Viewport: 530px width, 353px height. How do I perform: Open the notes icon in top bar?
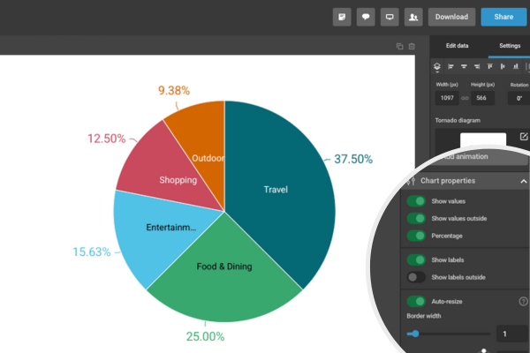point(342,17)
